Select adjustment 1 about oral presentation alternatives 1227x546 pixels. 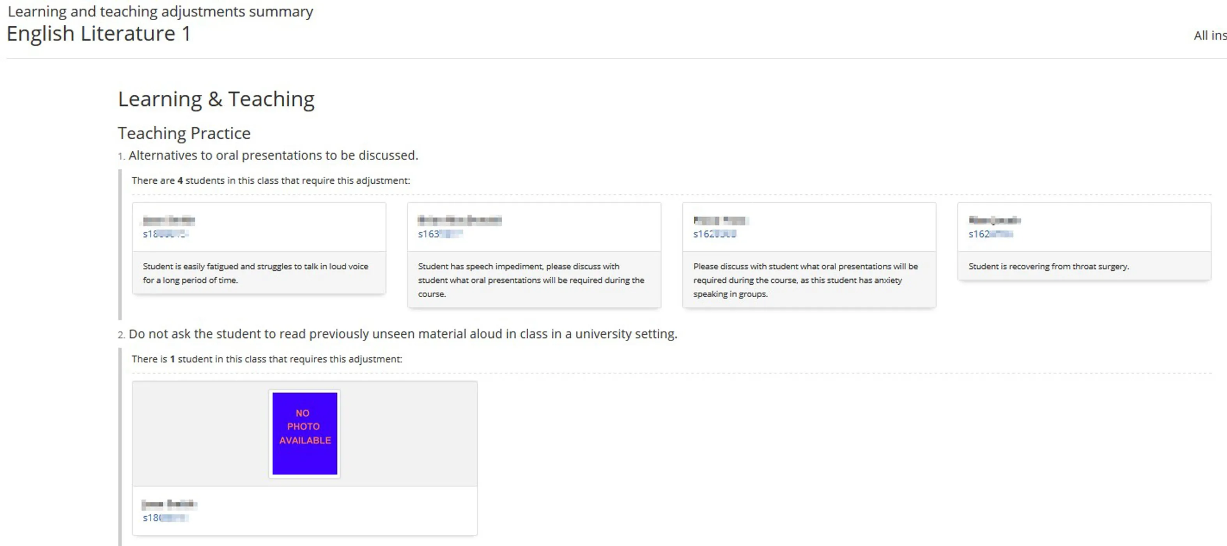click(x=273, y=155)
